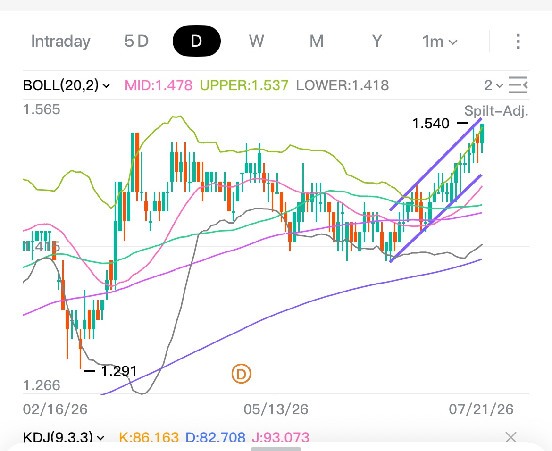Tap the Spilt-Adj. adjustment label
Screen dimensions: 552x451
pyautogui.click(x=496, y=110)
